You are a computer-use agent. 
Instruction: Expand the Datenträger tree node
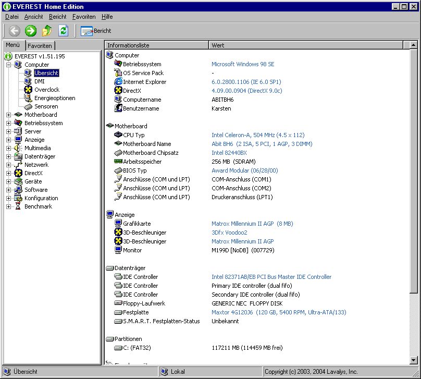8,156
